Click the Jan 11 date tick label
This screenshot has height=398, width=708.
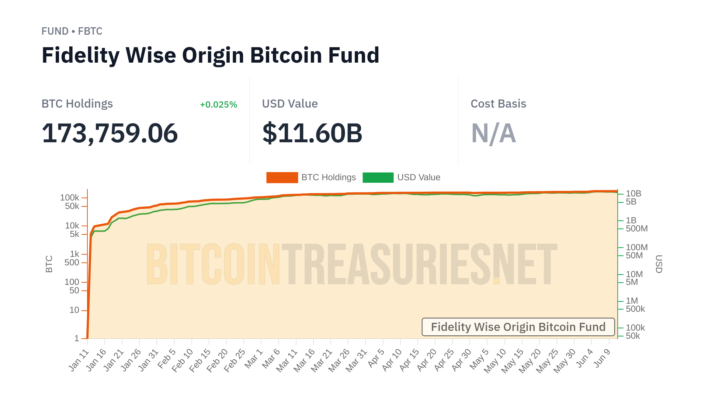(79, 360)
